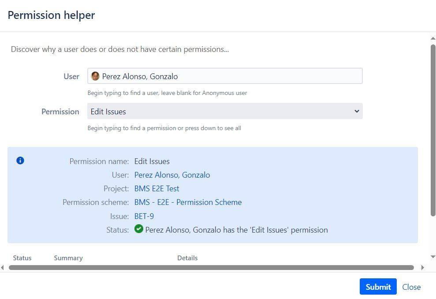
Task: Click the 'Issue:' label in results
Action: [119, 216]
